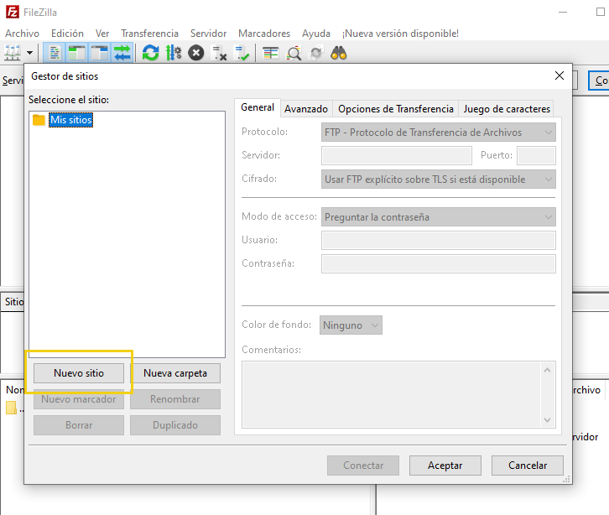Image resolution: width=609 pixels, height=515 pixels.
Task: Open ¡Nueva versión disponible! menu
Action: tap(400, 34)
